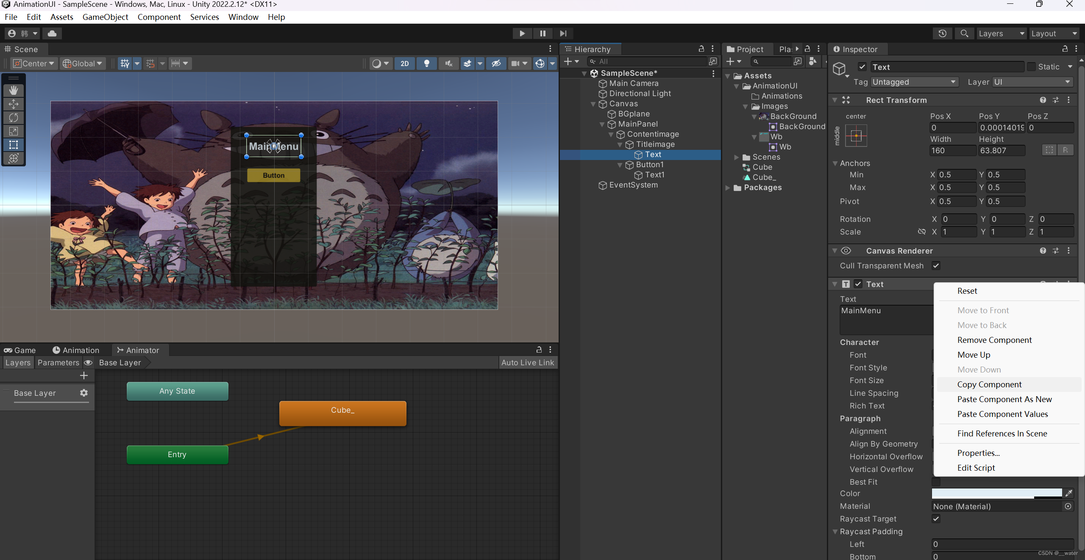The image size is (1085, 560).
Task: Click the Width input field
Action: 953,151
